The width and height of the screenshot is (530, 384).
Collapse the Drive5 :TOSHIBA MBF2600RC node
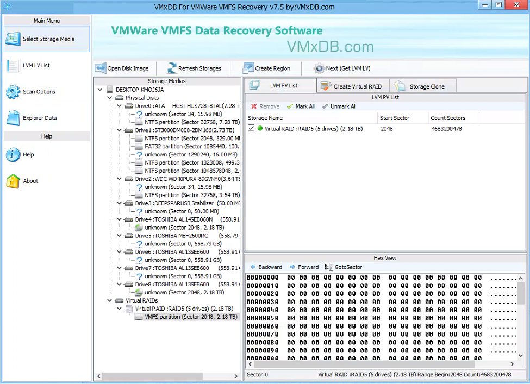pos(119,235)
